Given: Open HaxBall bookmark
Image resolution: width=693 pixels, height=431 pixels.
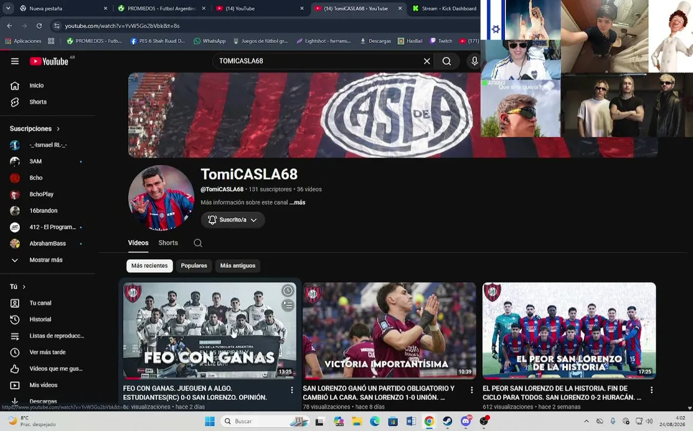Looking at the screenshot, I should click(410, 41).
